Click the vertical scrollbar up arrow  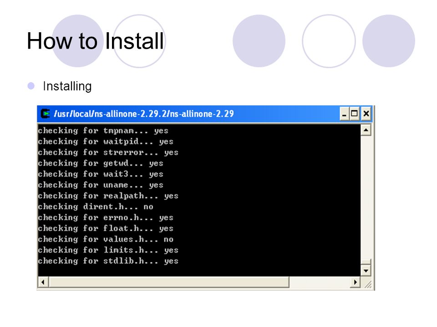(366, 130)
